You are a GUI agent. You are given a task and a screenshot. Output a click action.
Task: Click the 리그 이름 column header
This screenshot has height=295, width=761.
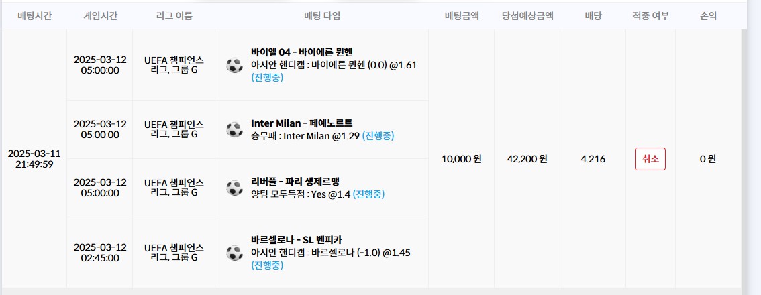tap(174, 15)
